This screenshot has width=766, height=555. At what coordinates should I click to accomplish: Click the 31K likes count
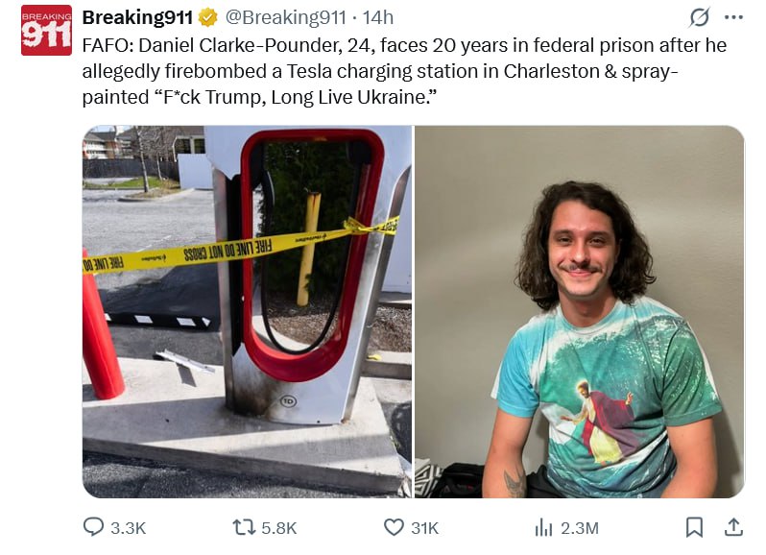click(425, 528)
